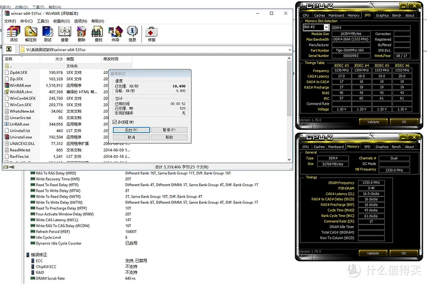The image size is (427, 284).
Task: Click the WinRAR file list vertical scrollbar thumb
Action: pyautogui.click(x=289, y=88)
